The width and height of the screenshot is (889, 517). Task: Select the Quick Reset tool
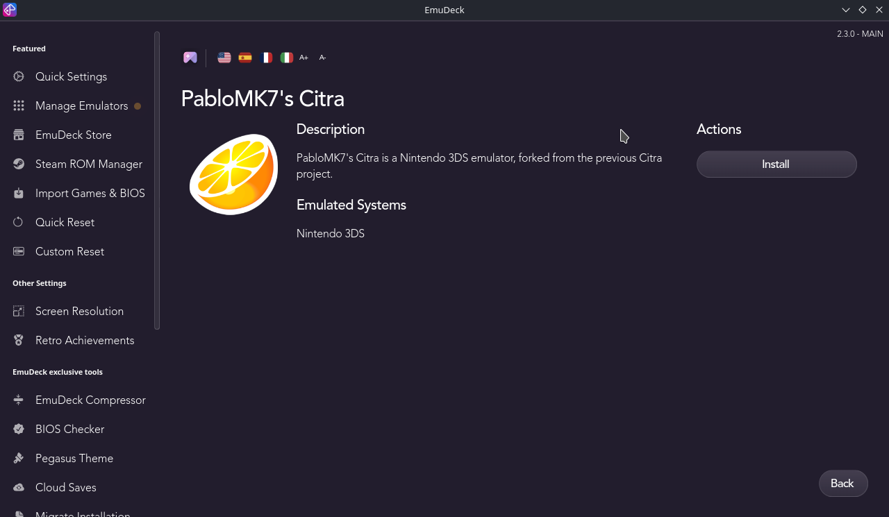click(65, 222)
